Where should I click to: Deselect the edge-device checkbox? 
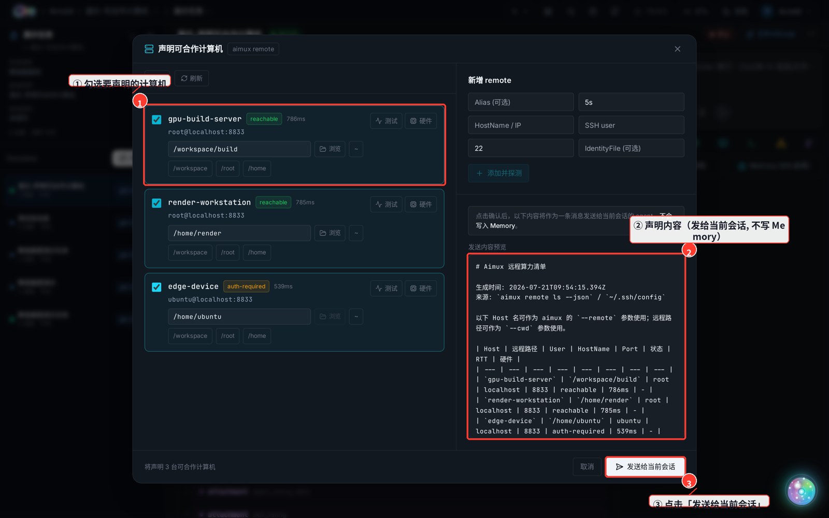pos(156,287)
